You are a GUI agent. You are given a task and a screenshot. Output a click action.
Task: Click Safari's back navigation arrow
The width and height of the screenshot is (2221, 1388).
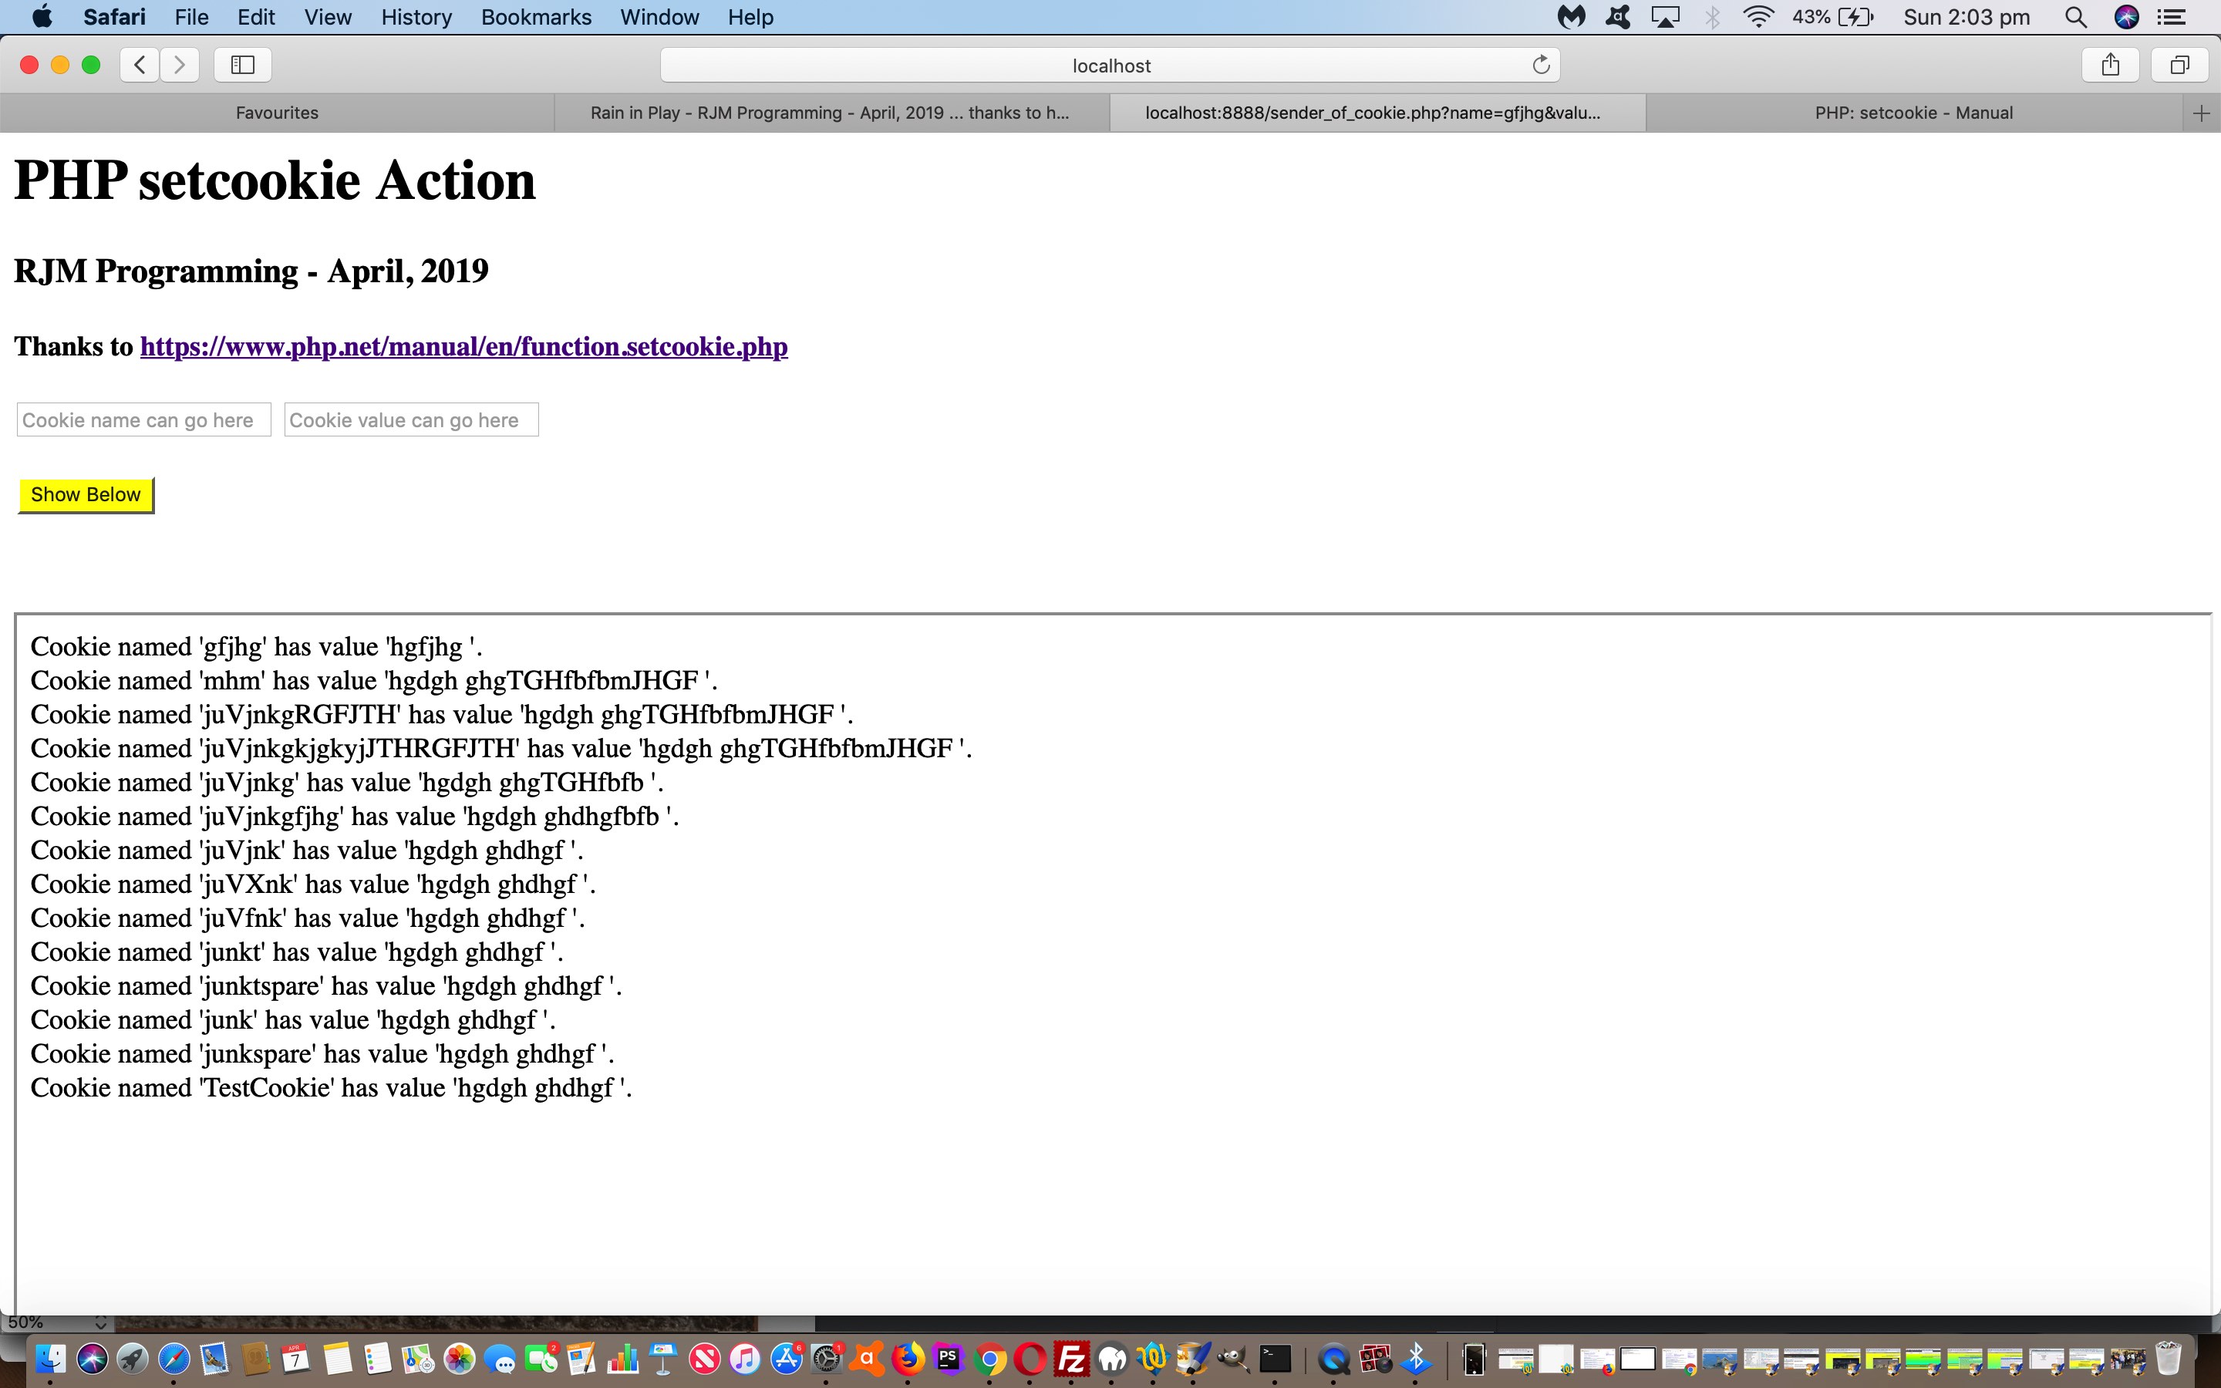coord(140,64)
